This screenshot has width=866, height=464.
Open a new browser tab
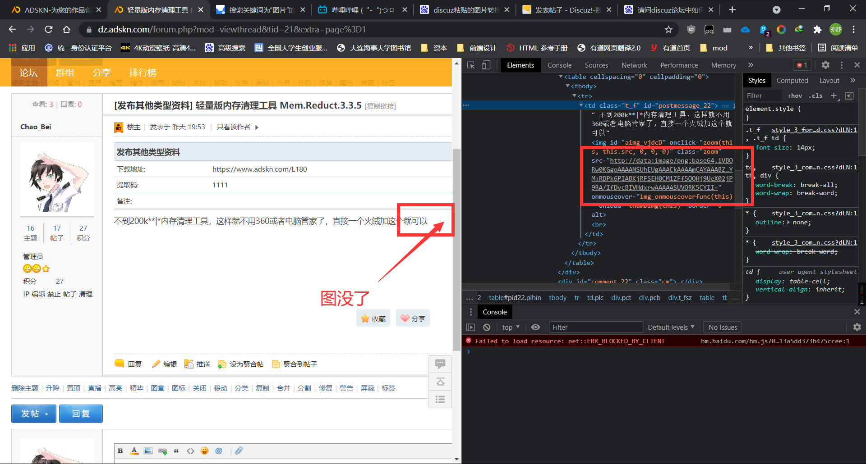[x=732, y=9]
